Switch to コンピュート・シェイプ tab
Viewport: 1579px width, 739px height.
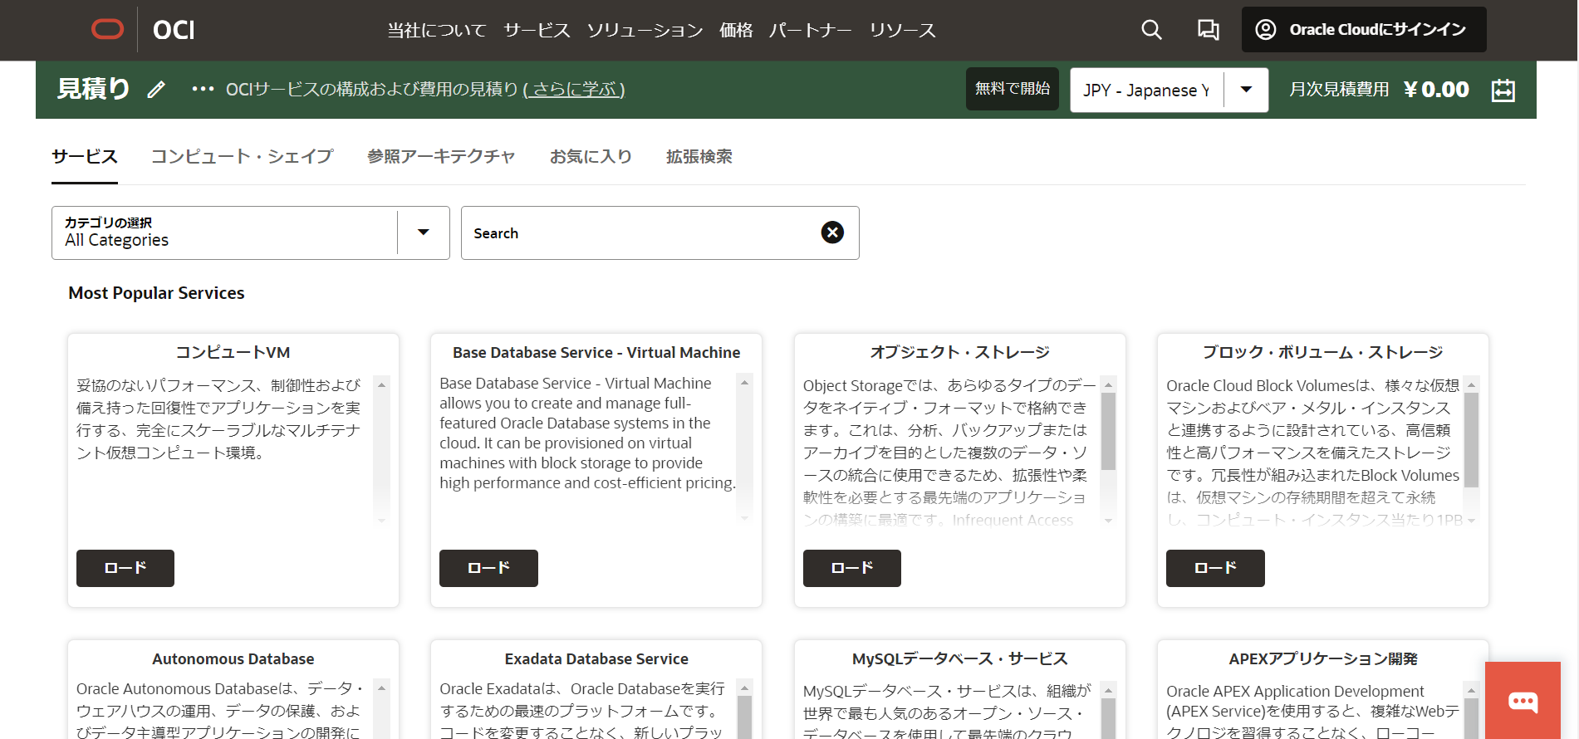click(243, 156)
